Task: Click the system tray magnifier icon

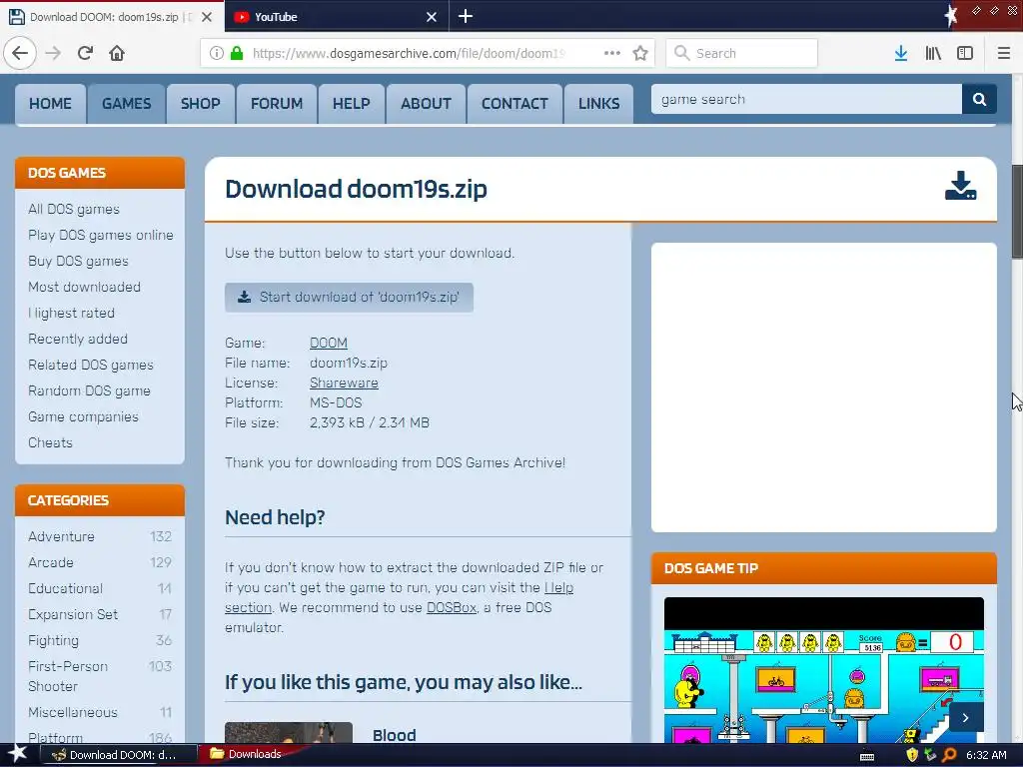Action: [x=949, y=755]
